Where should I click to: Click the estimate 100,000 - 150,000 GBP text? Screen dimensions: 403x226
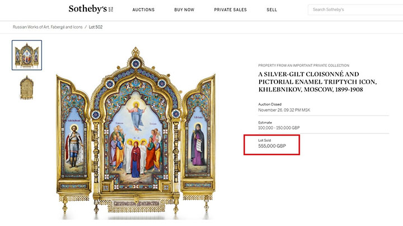(x=284, y=127)
